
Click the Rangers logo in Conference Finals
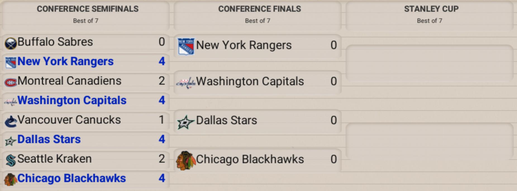point(186,46)
